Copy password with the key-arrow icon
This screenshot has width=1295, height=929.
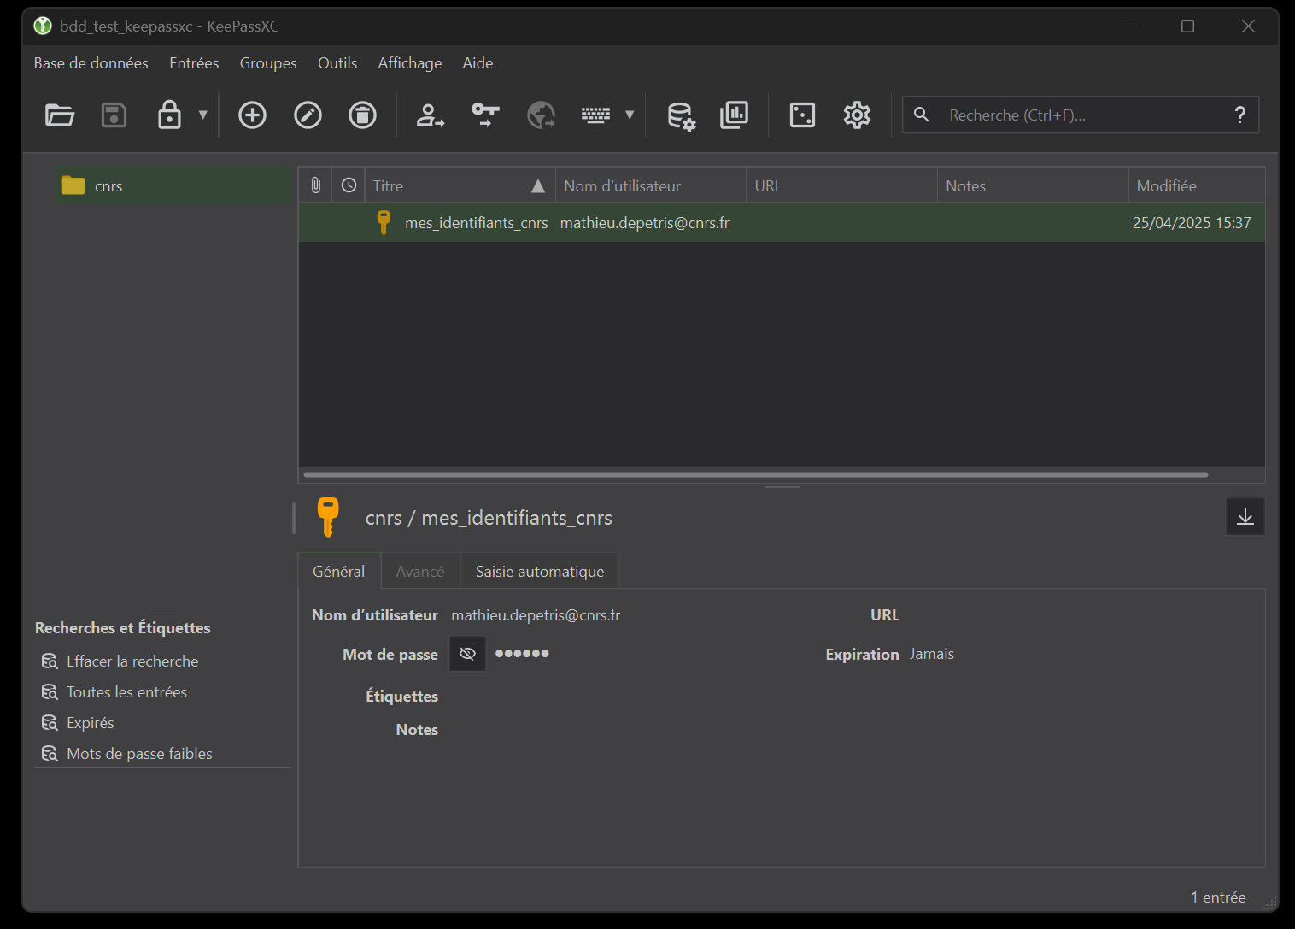pos(485,115)
